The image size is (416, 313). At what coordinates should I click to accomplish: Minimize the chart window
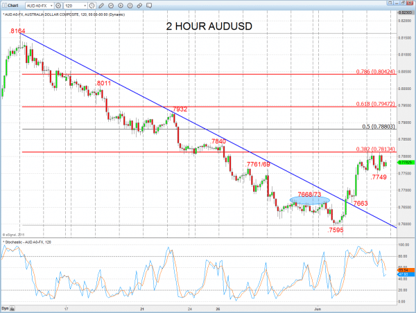(x=397, y=3)
